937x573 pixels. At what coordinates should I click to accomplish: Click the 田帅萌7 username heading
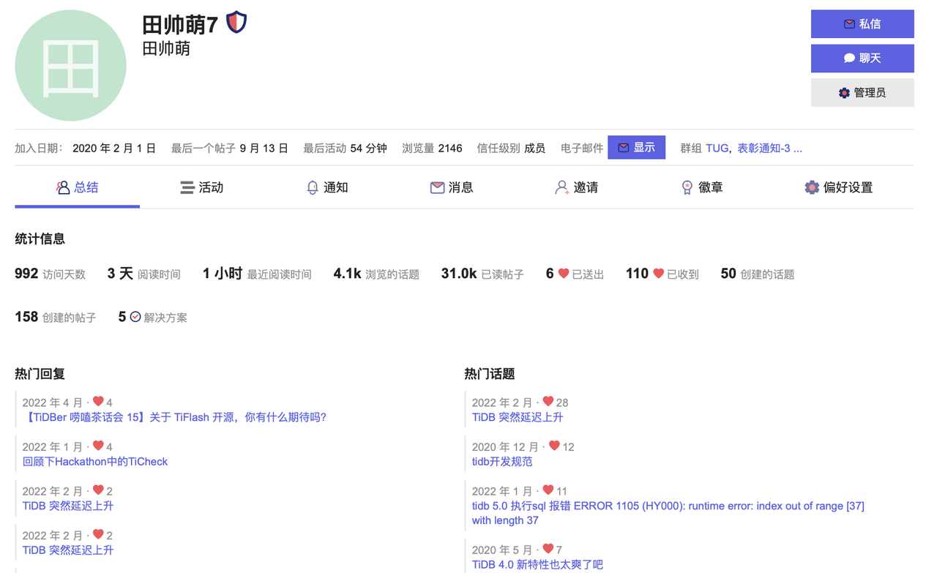pos(180,25)
